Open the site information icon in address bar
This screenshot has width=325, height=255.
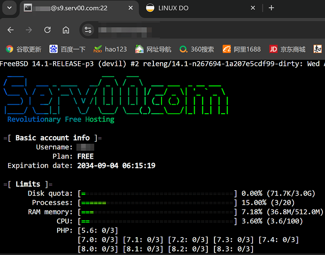[88, 30]
